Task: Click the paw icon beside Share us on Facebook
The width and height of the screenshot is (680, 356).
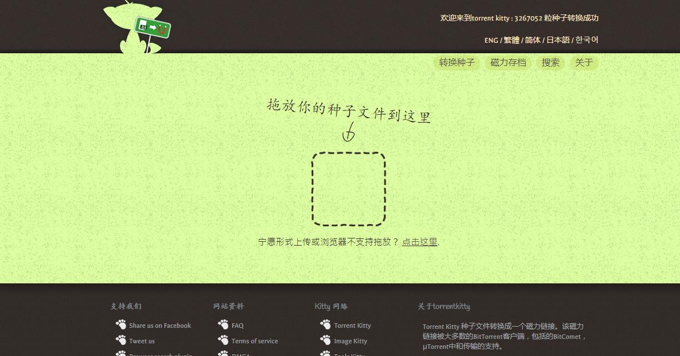Action: click(x=121, y=324)
